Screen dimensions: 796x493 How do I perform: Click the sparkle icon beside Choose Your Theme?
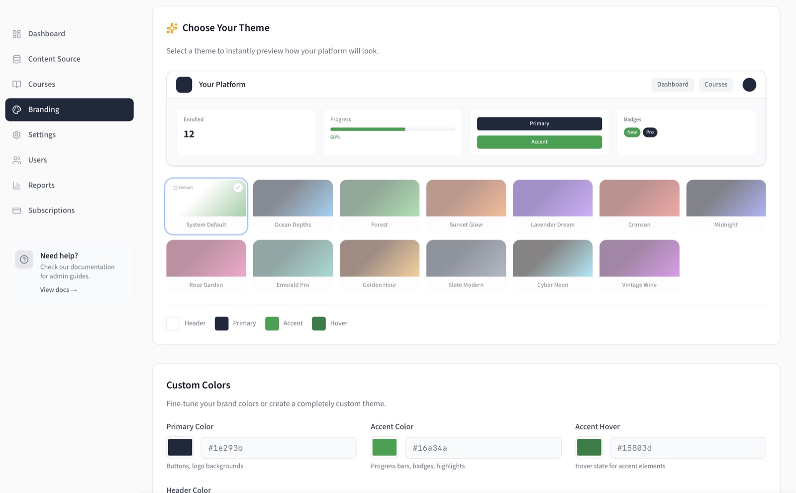[x=172, y=28]
